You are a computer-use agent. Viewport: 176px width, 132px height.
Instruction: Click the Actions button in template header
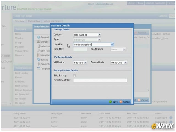coord(163,16)
